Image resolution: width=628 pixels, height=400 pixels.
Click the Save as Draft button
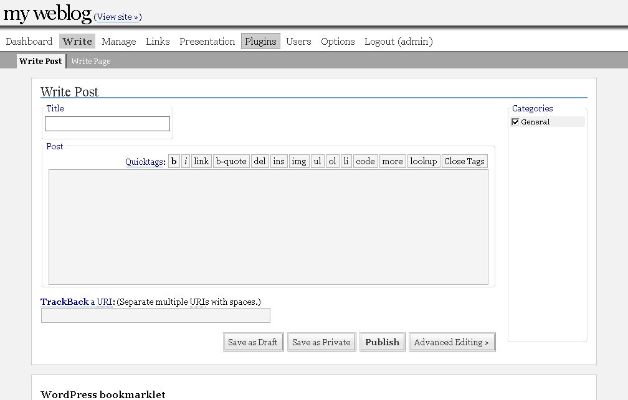coord(253,342)
